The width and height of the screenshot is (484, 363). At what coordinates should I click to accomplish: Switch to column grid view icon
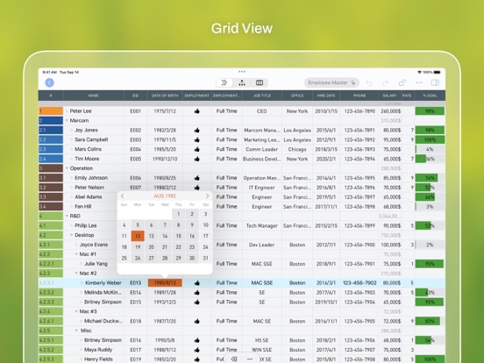(x=260, y=82)
